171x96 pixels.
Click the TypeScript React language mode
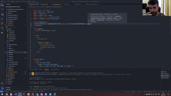148,91
